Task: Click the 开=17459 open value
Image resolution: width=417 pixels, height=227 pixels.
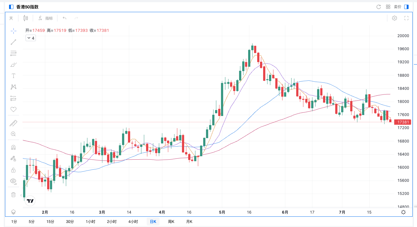Action: [35, 30]
